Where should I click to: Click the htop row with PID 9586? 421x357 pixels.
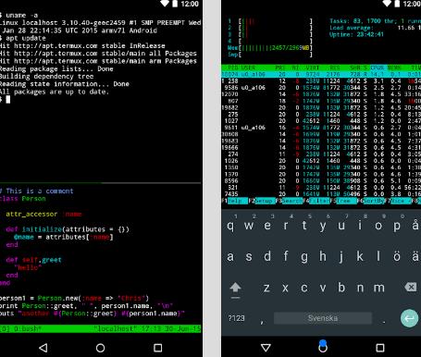tap(321, 88)
